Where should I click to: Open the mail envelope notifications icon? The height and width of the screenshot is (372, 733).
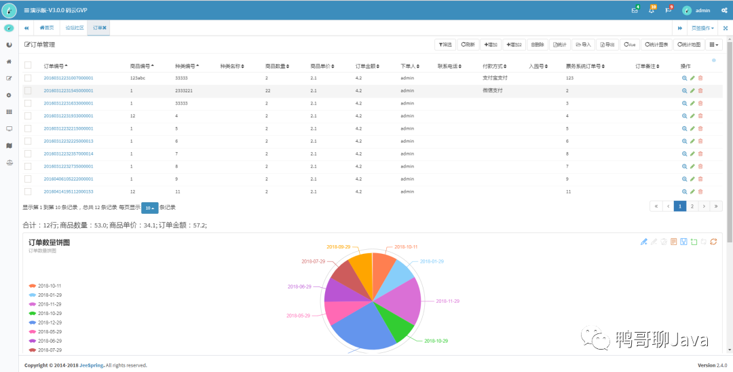coord(635,10)
